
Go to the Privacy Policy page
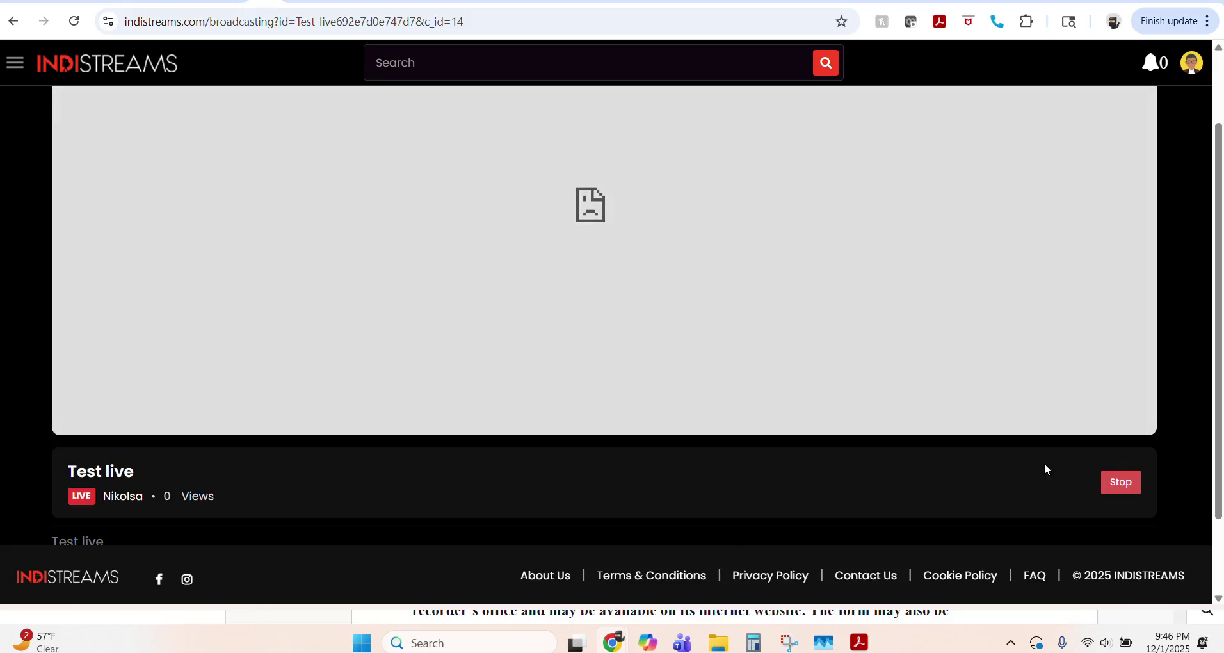pyautogui.click(x=770, y=576)
